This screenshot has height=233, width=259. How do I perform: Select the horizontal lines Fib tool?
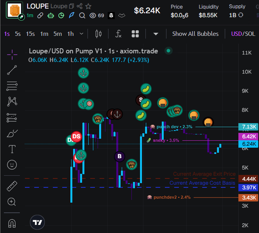coord(12,86)
